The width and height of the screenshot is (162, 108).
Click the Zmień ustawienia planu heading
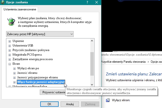(134, 74)
